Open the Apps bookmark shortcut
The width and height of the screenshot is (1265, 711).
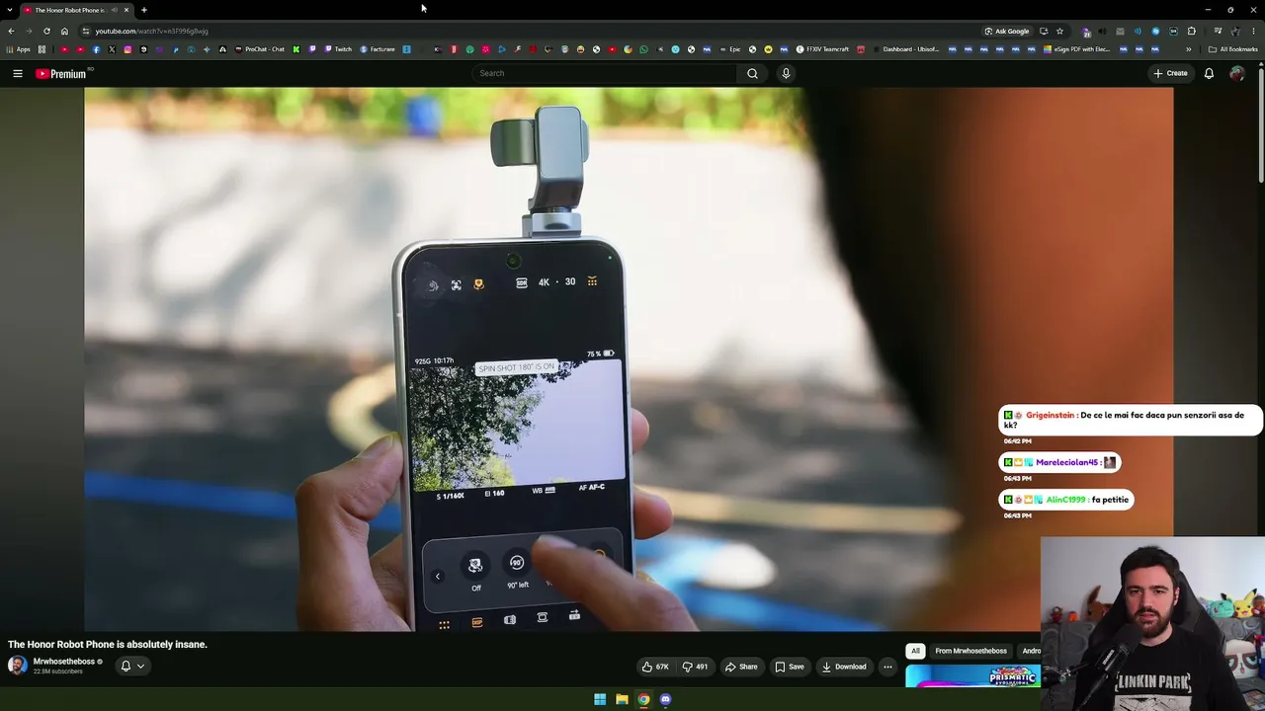pos(19,49)
